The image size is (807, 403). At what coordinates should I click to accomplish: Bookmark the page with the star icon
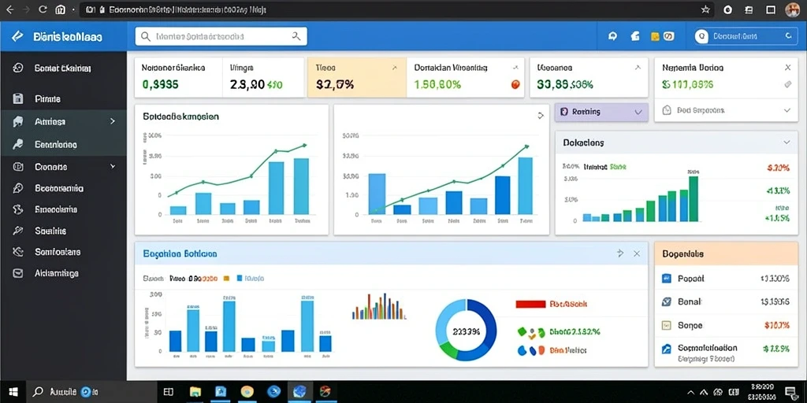point(705,9)
